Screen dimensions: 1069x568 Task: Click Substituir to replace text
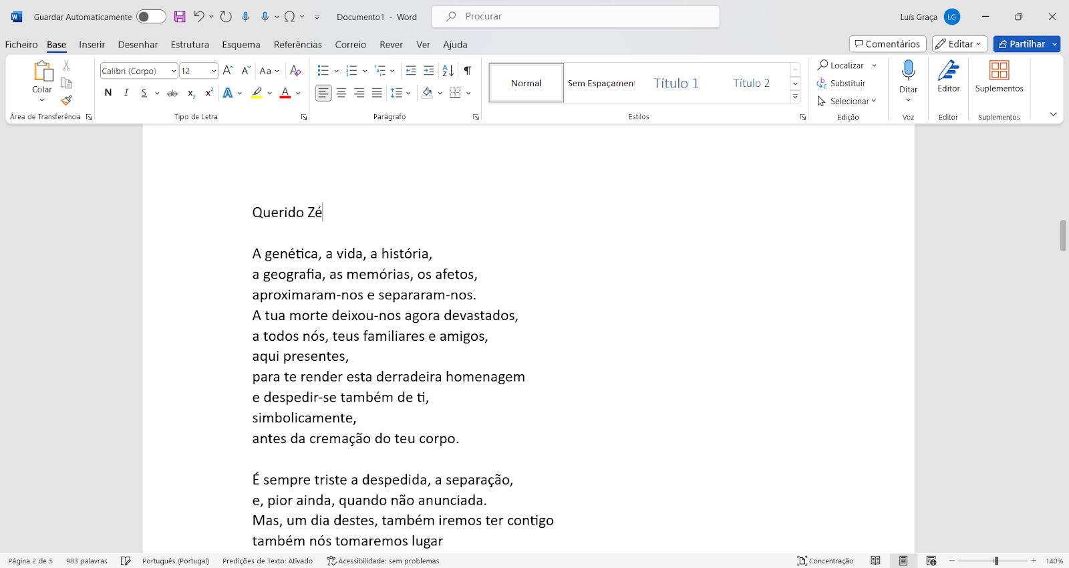tap(841, 84)
